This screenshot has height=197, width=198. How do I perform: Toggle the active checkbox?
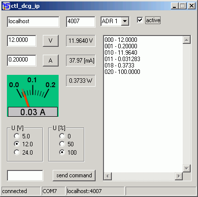tap(140, 20)
